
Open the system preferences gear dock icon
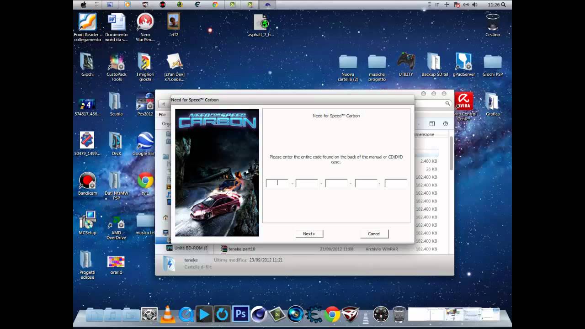[149, 314]
